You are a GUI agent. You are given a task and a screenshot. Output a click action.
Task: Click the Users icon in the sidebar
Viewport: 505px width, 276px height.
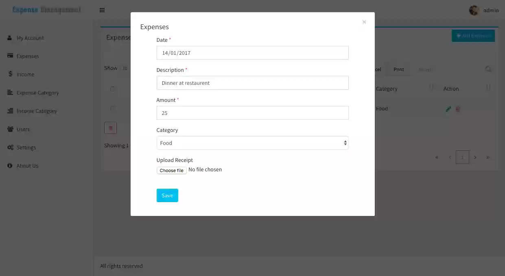click(x=10, y=129)
